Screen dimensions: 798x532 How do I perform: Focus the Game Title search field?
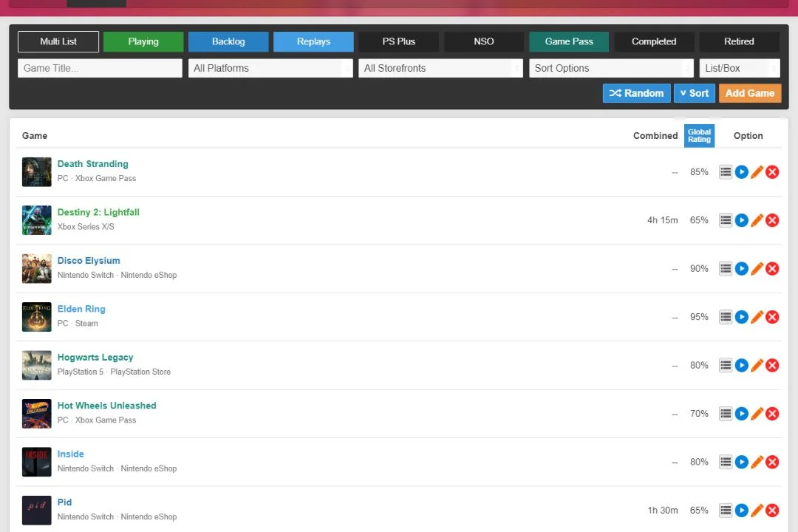100,68
